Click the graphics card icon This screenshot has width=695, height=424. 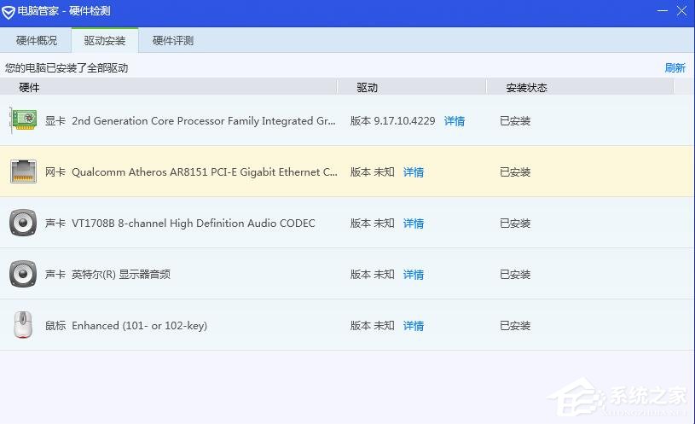[x=23, y=120]
